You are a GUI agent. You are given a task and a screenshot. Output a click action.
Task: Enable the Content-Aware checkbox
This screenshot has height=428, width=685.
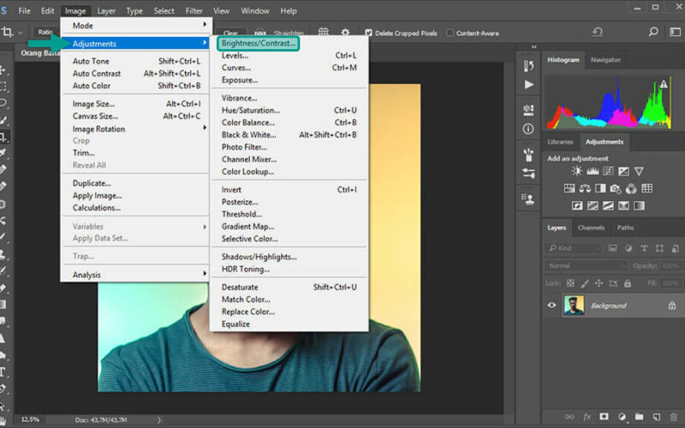tap(450, 33)
